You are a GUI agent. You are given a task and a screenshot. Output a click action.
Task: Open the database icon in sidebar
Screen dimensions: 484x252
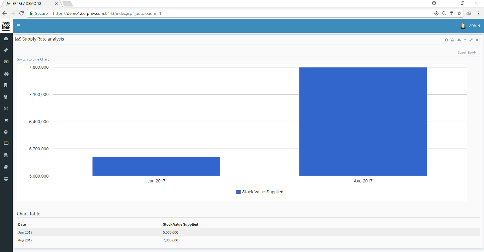point(6,155)
